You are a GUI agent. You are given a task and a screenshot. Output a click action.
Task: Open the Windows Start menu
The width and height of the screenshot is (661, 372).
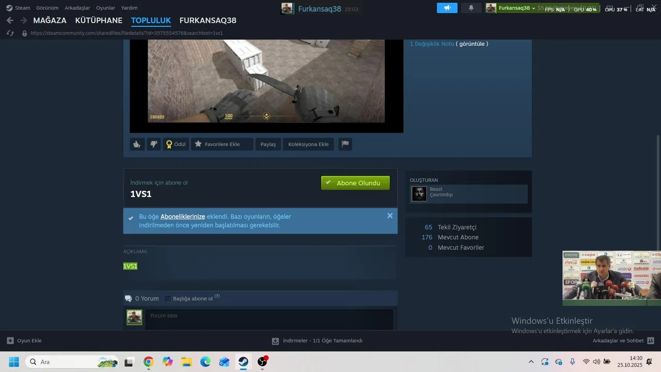[14, 362]
